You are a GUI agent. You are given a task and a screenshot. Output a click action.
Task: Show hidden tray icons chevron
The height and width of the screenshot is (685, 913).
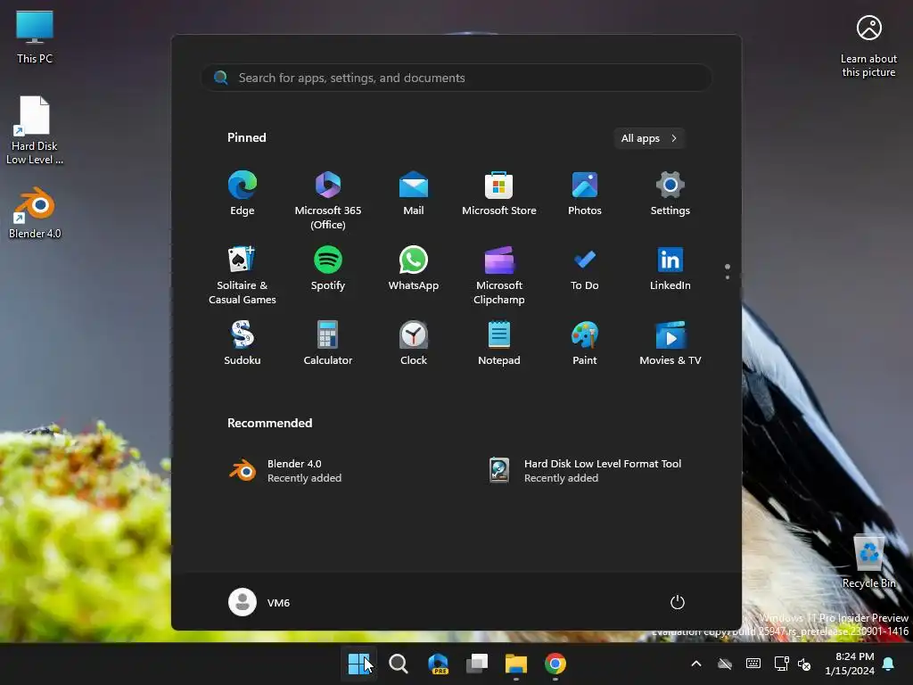tap(695, 664)
